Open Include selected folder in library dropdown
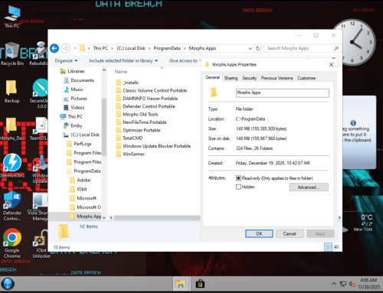Screen dimensions: 383x293 [123, 60]
